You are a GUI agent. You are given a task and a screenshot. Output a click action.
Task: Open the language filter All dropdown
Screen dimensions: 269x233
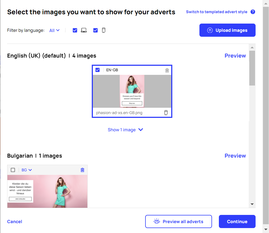pyautogui.click(x=54, y=30)
